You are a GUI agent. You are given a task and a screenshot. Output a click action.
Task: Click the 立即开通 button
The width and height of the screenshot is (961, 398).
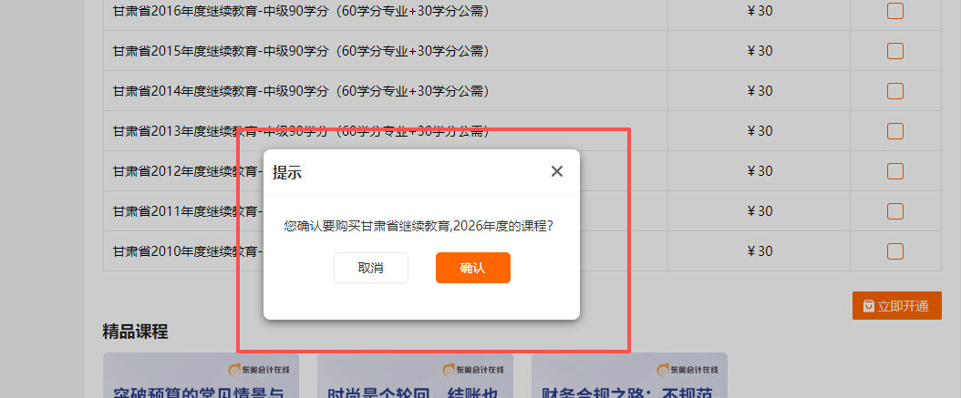pos(896,305)
